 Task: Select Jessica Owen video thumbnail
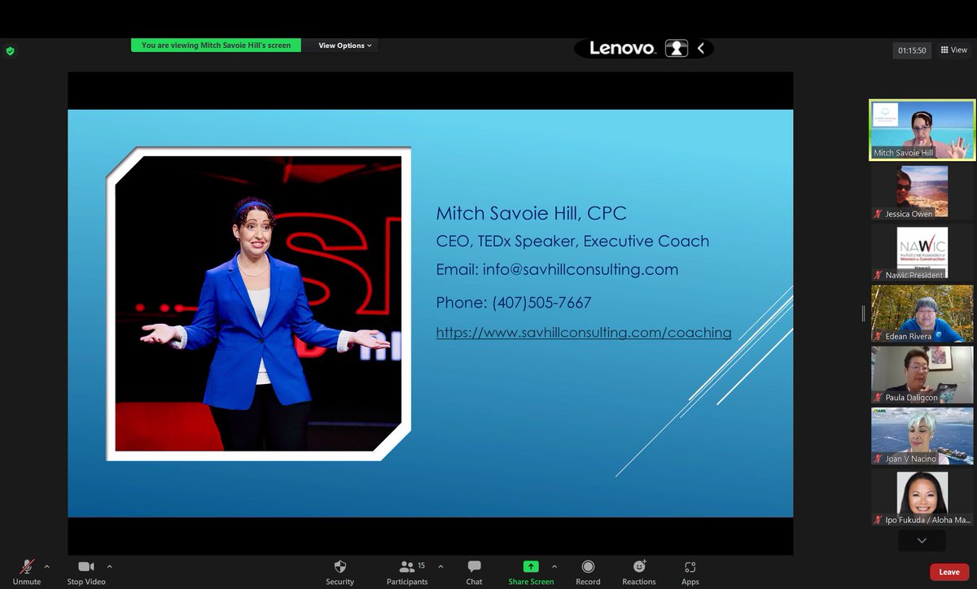pos(922,192)
